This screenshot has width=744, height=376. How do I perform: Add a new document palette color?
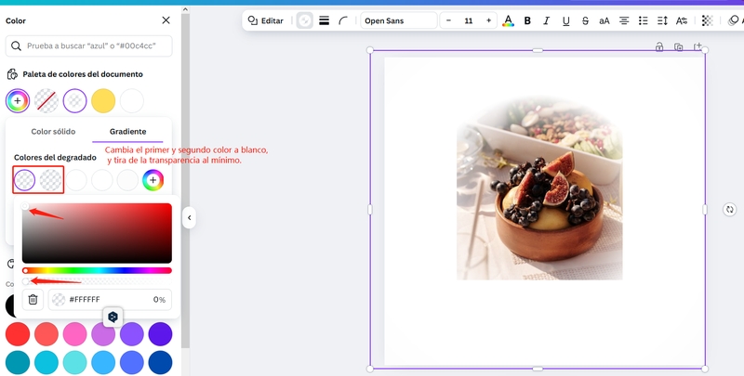pyautogui.click(x=18, y=101)
